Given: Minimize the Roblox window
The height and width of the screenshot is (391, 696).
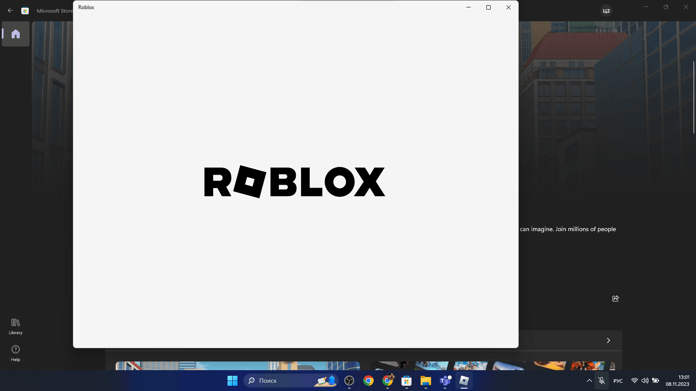Looking at the screenshot, I should point(468,7).
